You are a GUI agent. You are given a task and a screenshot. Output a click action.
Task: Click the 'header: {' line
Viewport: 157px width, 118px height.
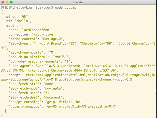click(13, 25)
